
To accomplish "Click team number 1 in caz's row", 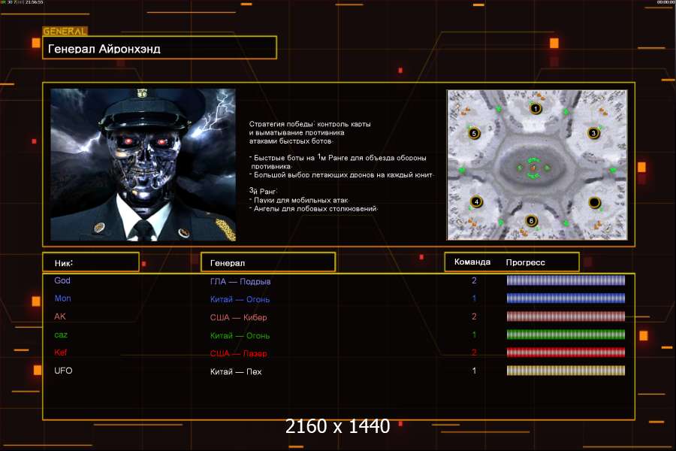I will pyautogui.click(x=474, y=334).
